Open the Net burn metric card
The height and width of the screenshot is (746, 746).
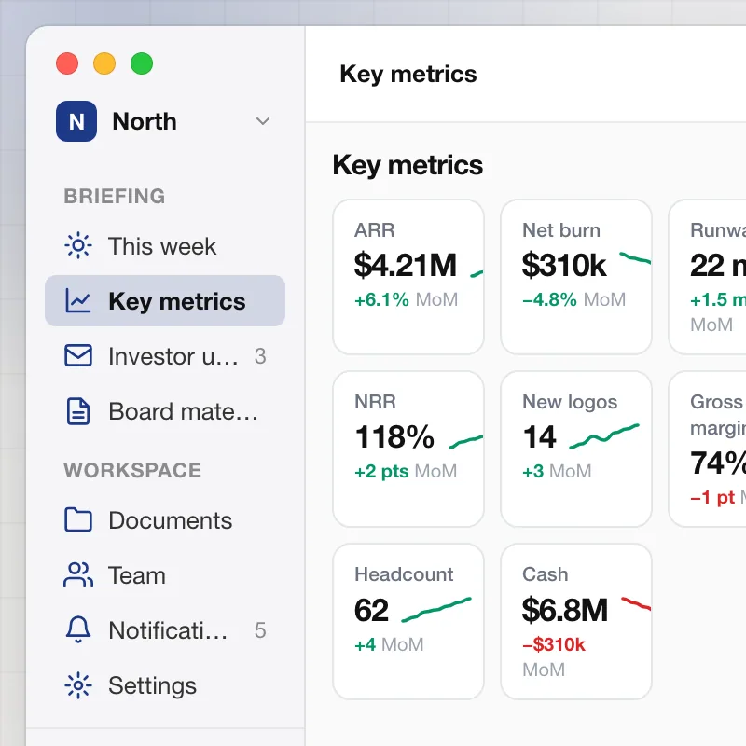[576, 277]
